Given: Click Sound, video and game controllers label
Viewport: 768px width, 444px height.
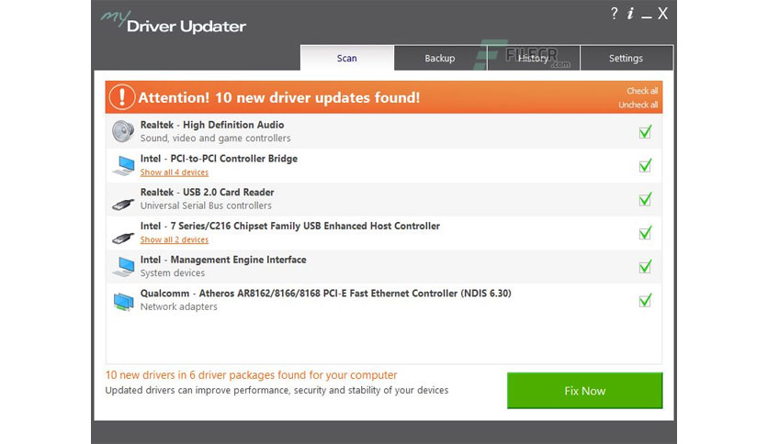Looking at the screenshot, I should click(216, 139).
